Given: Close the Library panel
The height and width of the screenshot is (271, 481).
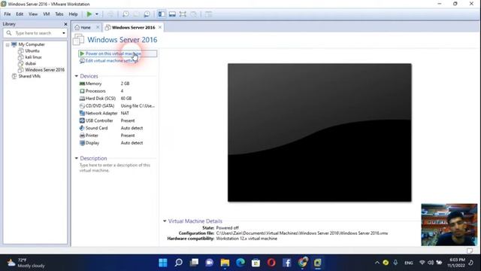Looking at the screenshot, I should 65,24.
